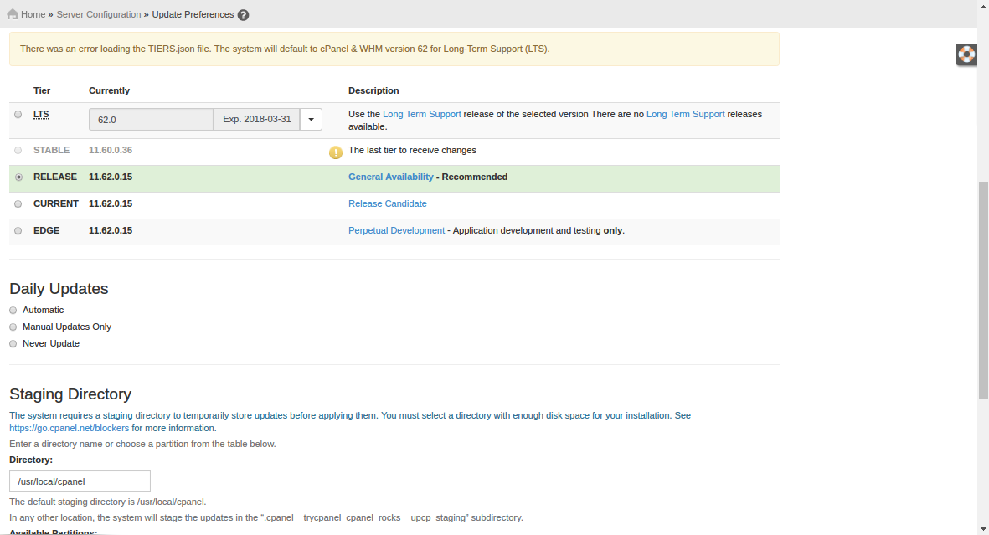Open the General Availability link

click(x=391, y=177)
